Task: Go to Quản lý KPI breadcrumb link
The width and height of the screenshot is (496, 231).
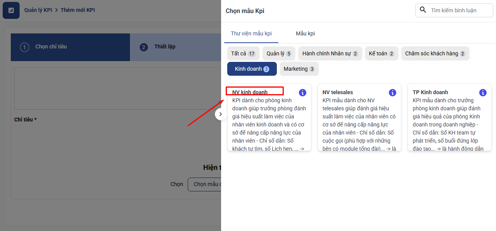Action: (38, 10)
